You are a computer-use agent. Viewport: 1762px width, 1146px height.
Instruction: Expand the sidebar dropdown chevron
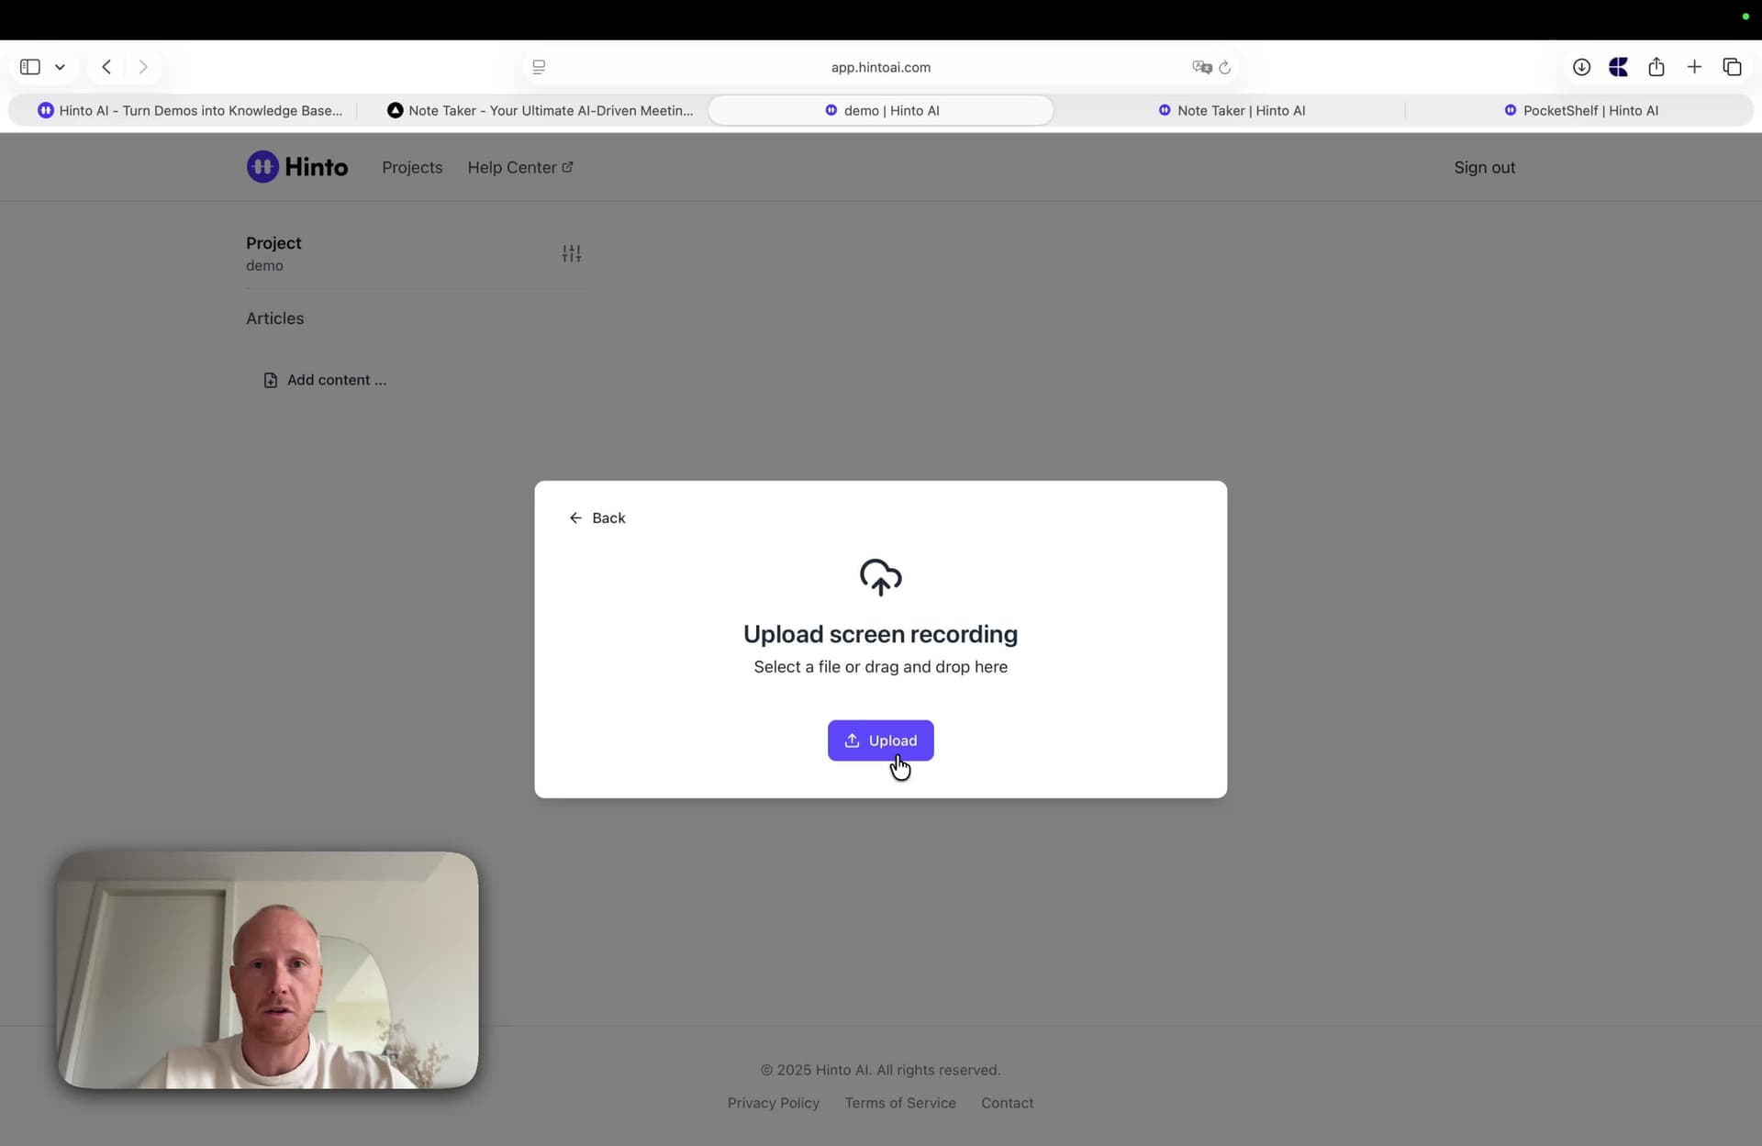tap(60, 67)
